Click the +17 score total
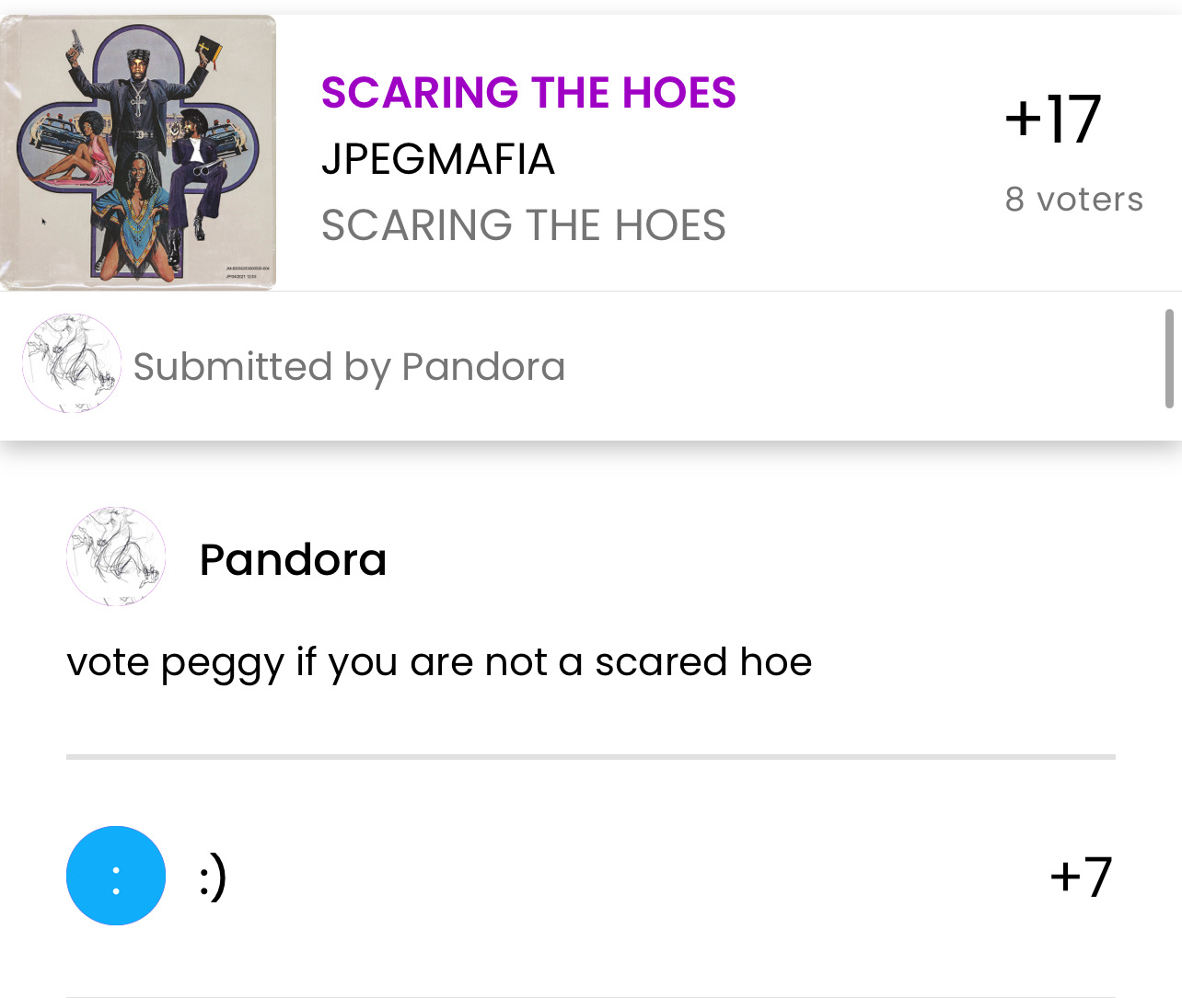The width and height of the screenshot is (1182, 998). [x=1053, y=120]
